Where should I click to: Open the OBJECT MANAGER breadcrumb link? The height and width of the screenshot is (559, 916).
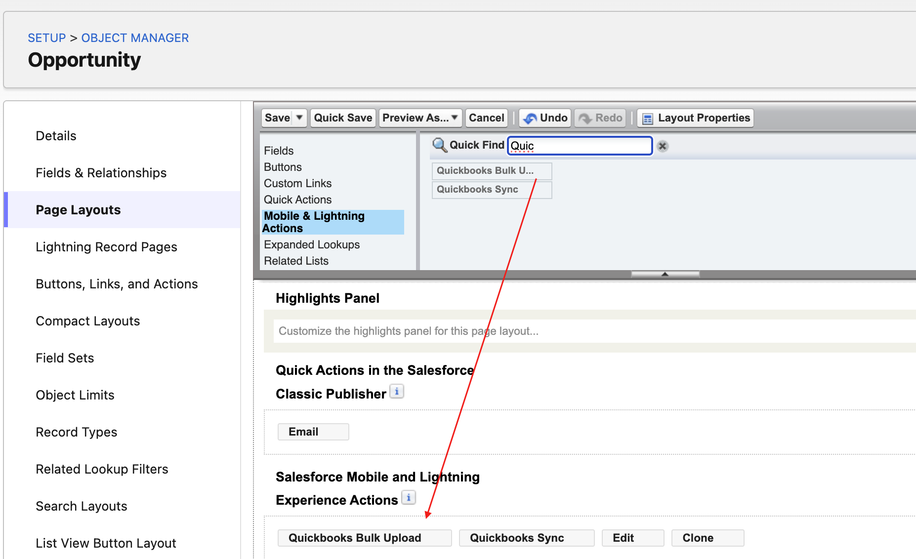pyautogui.click(x=135, y=38)
